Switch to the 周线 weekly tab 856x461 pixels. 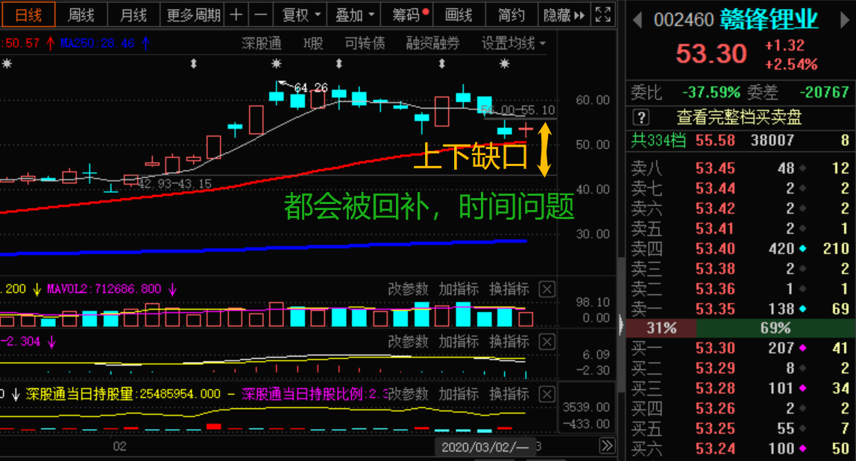coord(80,15)
